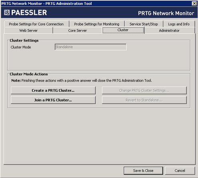The width and height of the screenshot is (198, 178).
Task: Click the Cluster Mode Actions heading
Action: pyautogui.click(x=29, y=74)
